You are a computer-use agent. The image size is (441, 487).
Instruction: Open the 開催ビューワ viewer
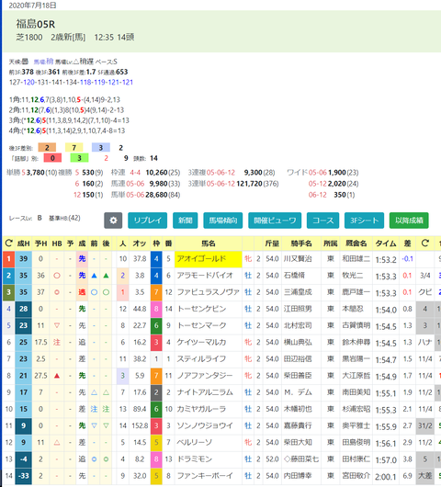(x=275, y=221)
